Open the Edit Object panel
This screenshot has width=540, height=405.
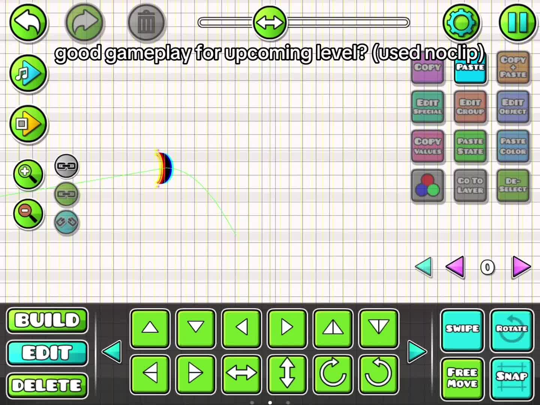click(x=513, y=107)
